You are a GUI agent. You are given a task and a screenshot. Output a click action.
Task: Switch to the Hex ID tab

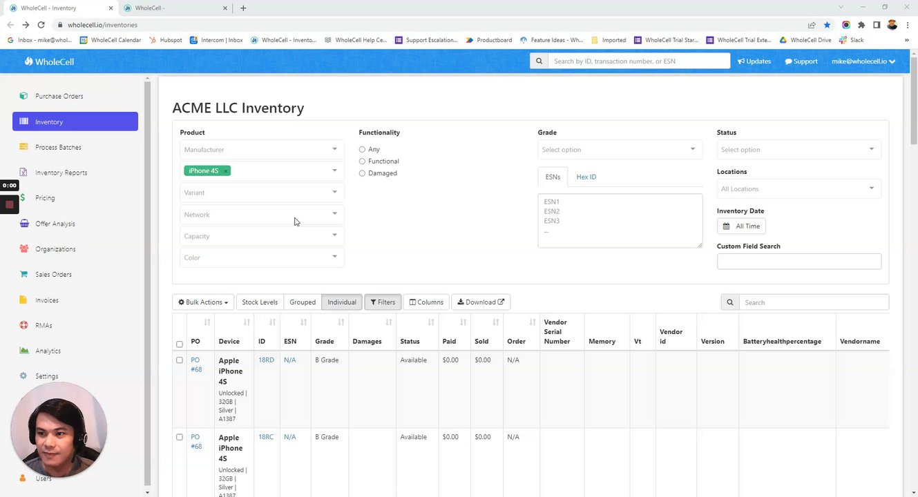586,177
